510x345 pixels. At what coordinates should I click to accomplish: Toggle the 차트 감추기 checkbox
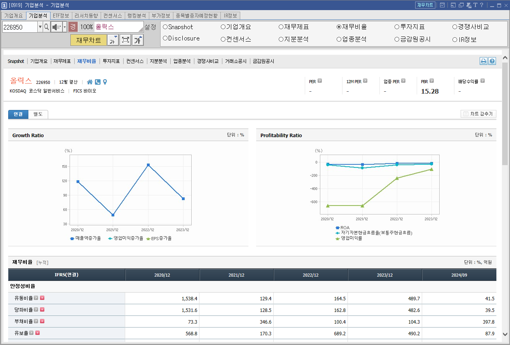[x=466, y=114]
